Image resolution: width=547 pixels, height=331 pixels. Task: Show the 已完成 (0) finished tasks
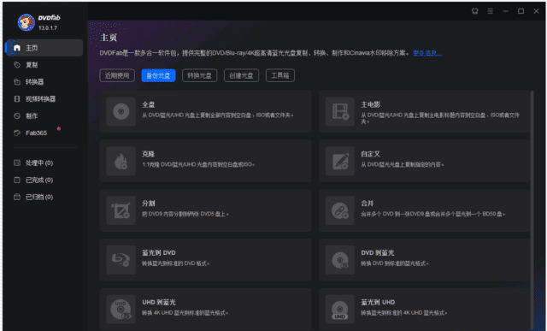point(44,180)
